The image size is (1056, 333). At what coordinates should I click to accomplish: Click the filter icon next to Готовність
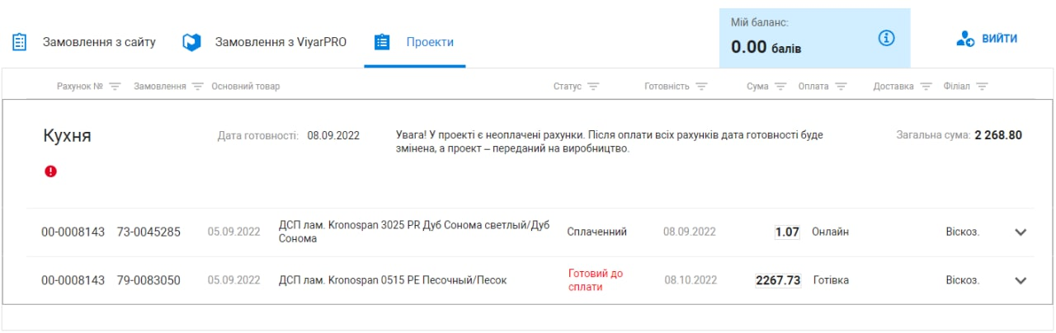701,87
